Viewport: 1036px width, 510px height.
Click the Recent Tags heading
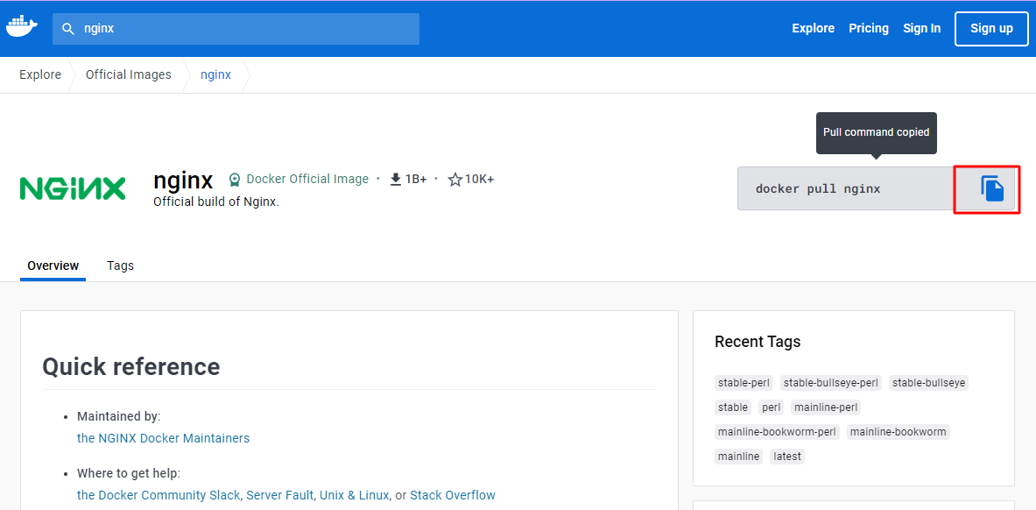(x=758, y=342)
